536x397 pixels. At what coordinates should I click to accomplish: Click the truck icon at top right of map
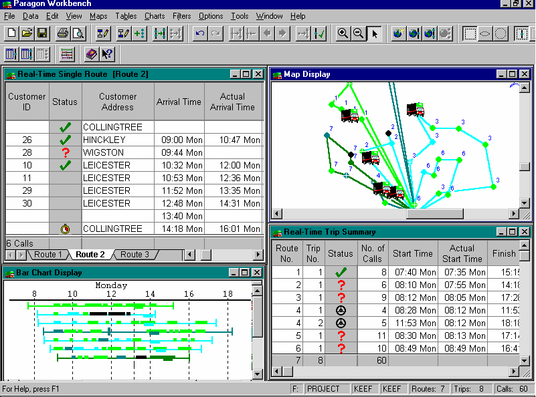pyautogui.click(x=416, y=110)
